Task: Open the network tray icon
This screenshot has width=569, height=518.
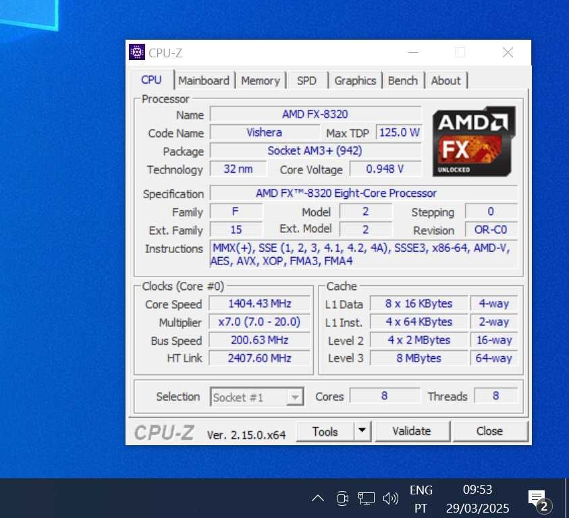Action: pyautogui.click(x=366, y=498)
